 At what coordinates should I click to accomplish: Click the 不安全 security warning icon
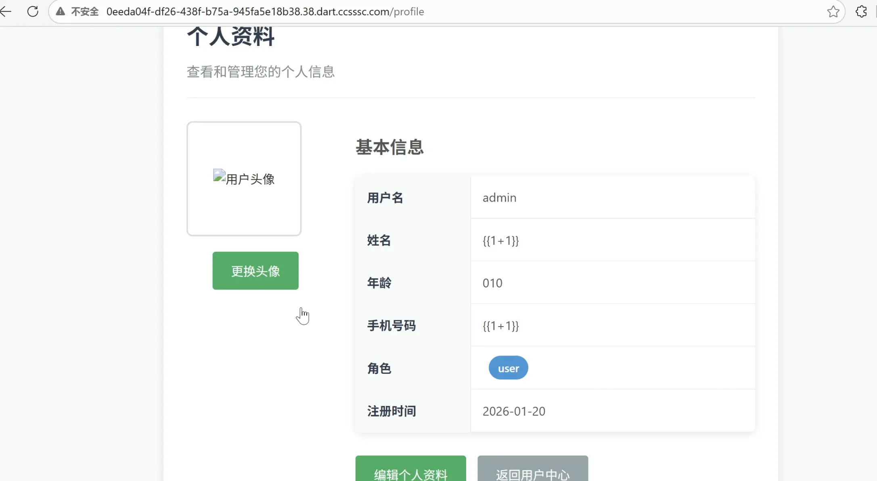pos(60,11)
